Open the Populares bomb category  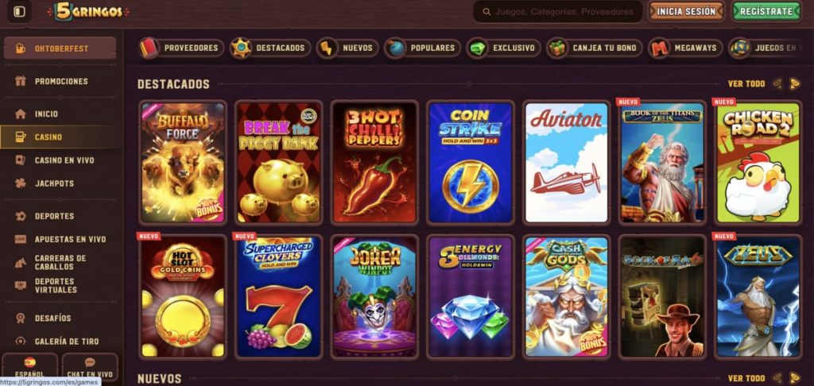point(423,48)
